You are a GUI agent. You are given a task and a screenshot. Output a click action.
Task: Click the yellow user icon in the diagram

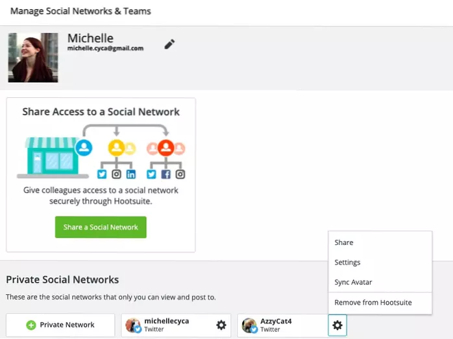[x=117, y=148]
